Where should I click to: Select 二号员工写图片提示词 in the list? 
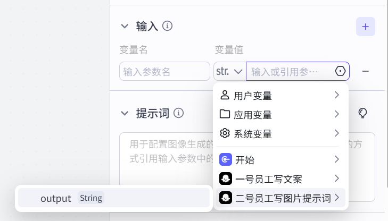(x=279, y=198)
